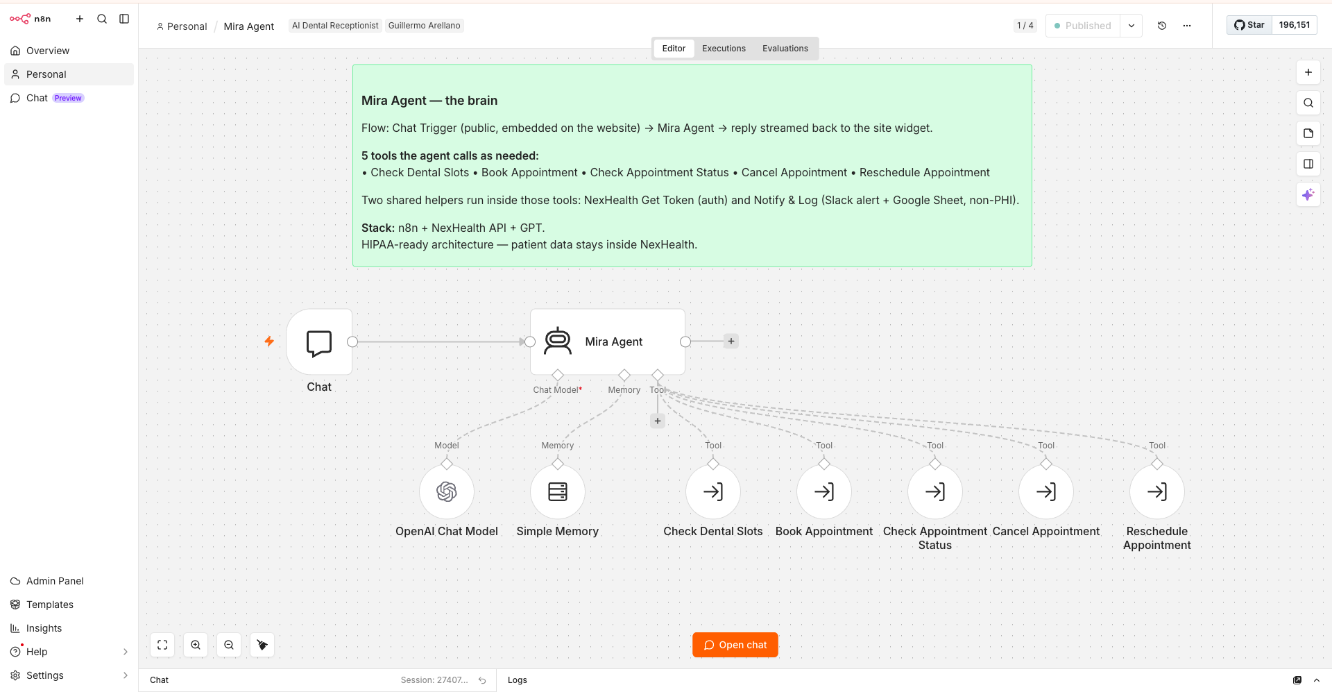Open the AI assistant sparkle icon

coord(1308,195)
